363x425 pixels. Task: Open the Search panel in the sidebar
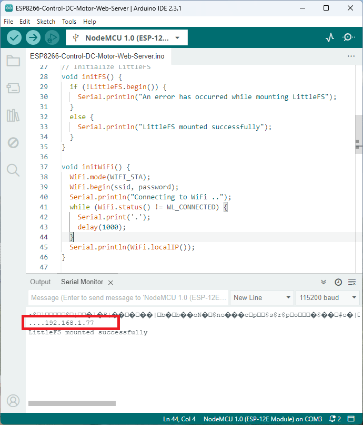pos(13,170)
